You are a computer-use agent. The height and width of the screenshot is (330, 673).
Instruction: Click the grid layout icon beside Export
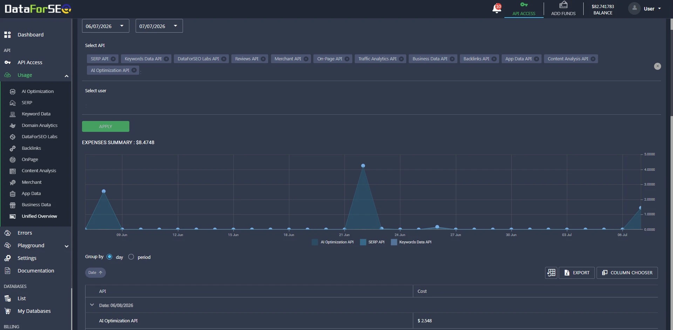pos(551,273)
